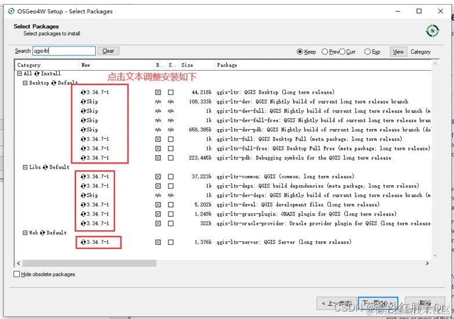The height and width of the screenshot is (319, 454).
Task: Click the qgis-ltr-grass-plugin package description
Action: (x=307, y=214)
